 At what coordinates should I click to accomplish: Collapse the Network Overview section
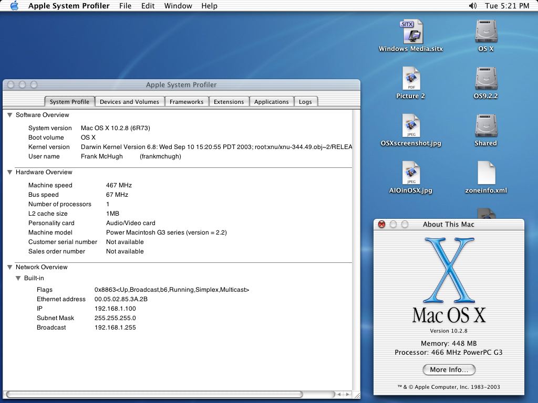coord(9,267)
